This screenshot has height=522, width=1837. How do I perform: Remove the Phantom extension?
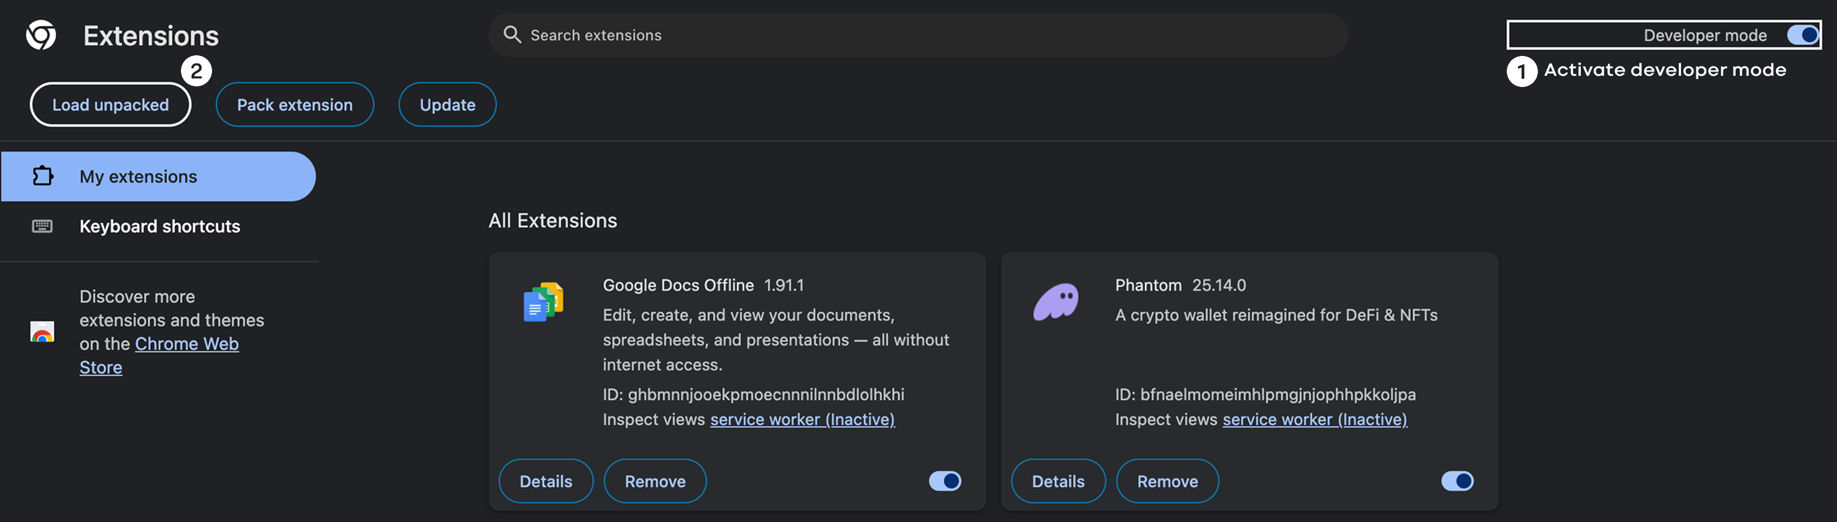pos(1167,482)
